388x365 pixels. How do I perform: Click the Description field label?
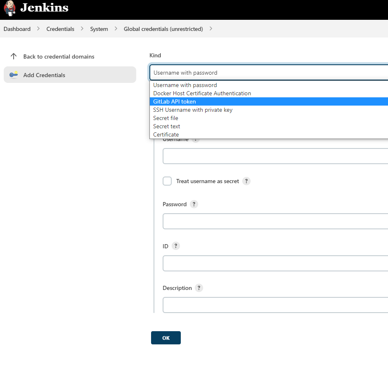click(177, 288)
